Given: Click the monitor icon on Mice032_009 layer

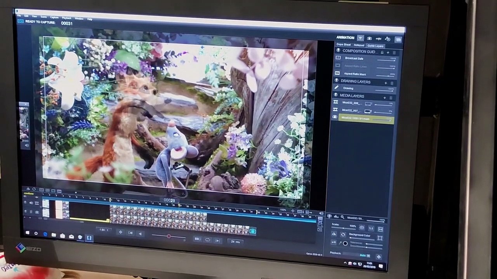Looking at the screenshot, I should (368, 104).
